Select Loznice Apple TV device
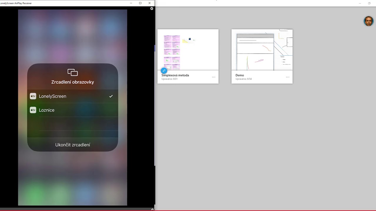Viewport: 376px width, 211px height. click(73, 110)
